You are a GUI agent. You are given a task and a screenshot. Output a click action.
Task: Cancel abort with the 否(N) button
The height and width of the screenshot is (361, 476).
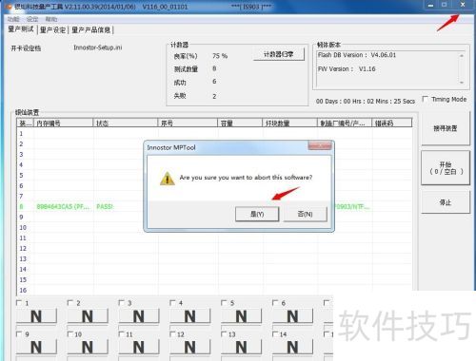[305, 214]
